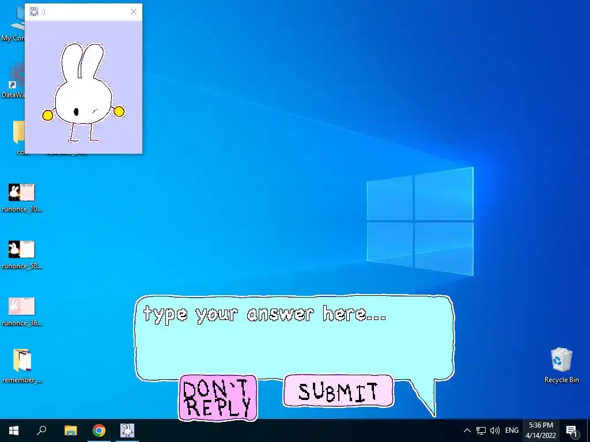The width and height of the screenshot is (590, 442).
Task: Click the SUBMIT button in the speech bubble
Action: [338, 391]
